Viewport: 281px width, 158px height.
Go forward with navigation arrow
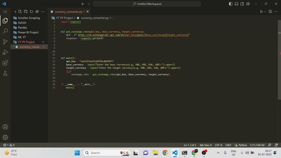[x=89, y=4]
